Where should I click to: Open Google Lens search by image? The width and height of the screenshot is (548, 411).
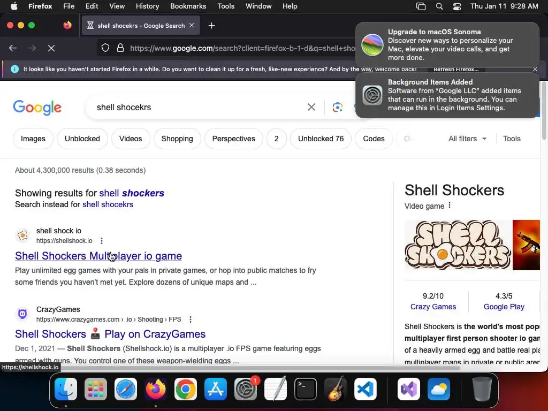click(337, 107)
